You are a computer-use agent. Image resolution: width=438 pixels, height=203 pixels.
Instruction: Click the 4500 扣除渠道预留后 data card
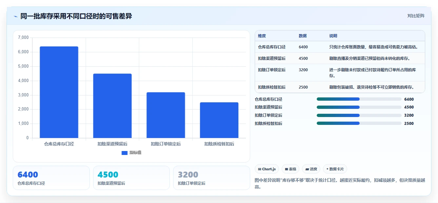(x=131, y=178)
